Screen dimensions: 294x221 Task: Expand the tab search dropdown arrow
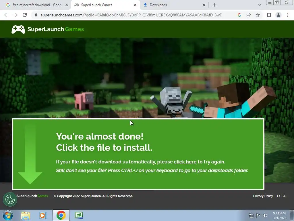260,5
